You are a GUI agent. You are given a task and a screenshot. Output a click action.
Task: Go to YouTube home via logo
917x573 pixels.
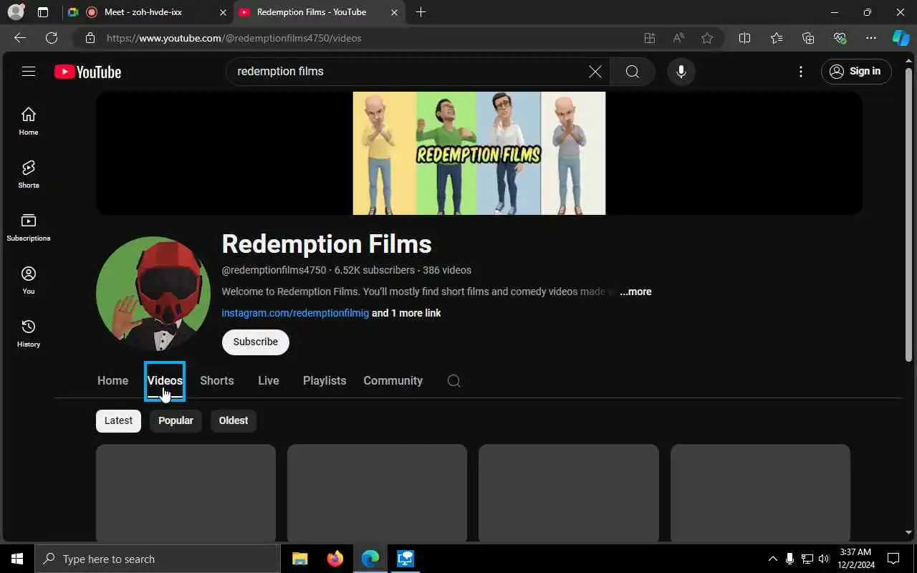pos(87,72)
